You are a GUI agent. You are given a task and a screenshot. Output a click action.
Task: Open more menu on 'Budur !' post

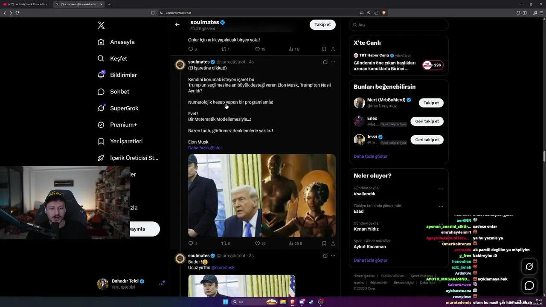coord(333,256)
